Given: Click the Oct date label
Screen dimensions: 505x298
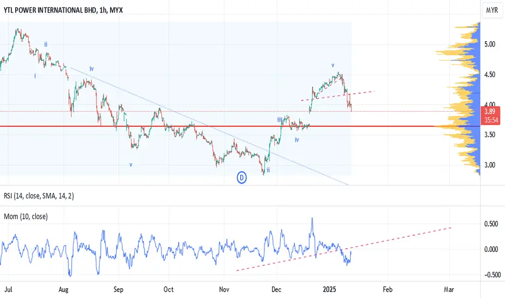Looking at the screenshot, I should [169, 289].
